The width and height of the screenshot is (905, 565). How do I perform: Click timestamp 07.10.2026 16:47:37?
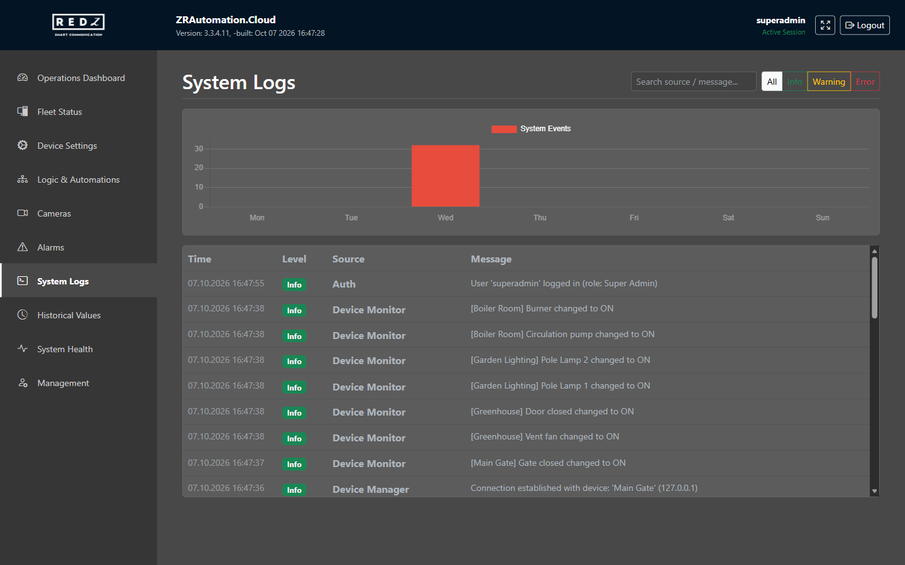[226, 463]
